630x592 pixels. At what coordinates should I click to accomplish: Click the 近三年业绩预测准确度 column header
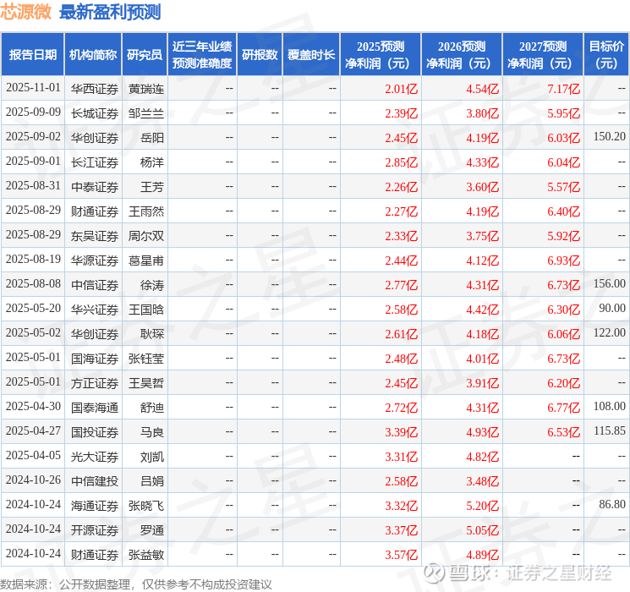click(202, 55)
